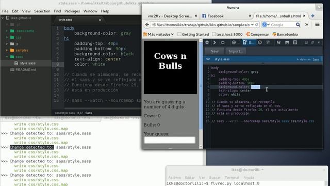Click the dock-to-side devtools icon

click(x=306, y=42)
